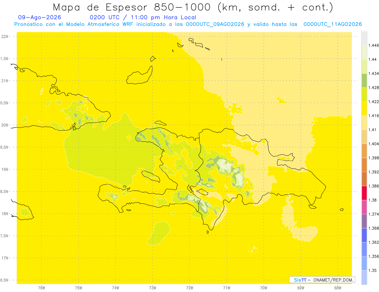Click the 6.5N latitude label
Viewport: 379px width, 292px height.
(4, 280)
